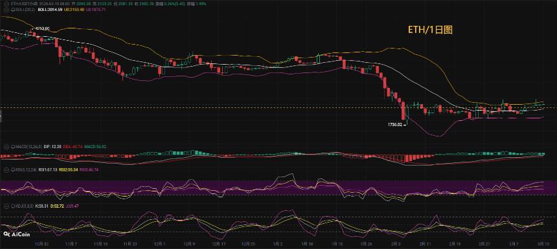Collapse the BOLL indicator using its chevron
This screenshot has width=557, height=249.
coord(6,10)
